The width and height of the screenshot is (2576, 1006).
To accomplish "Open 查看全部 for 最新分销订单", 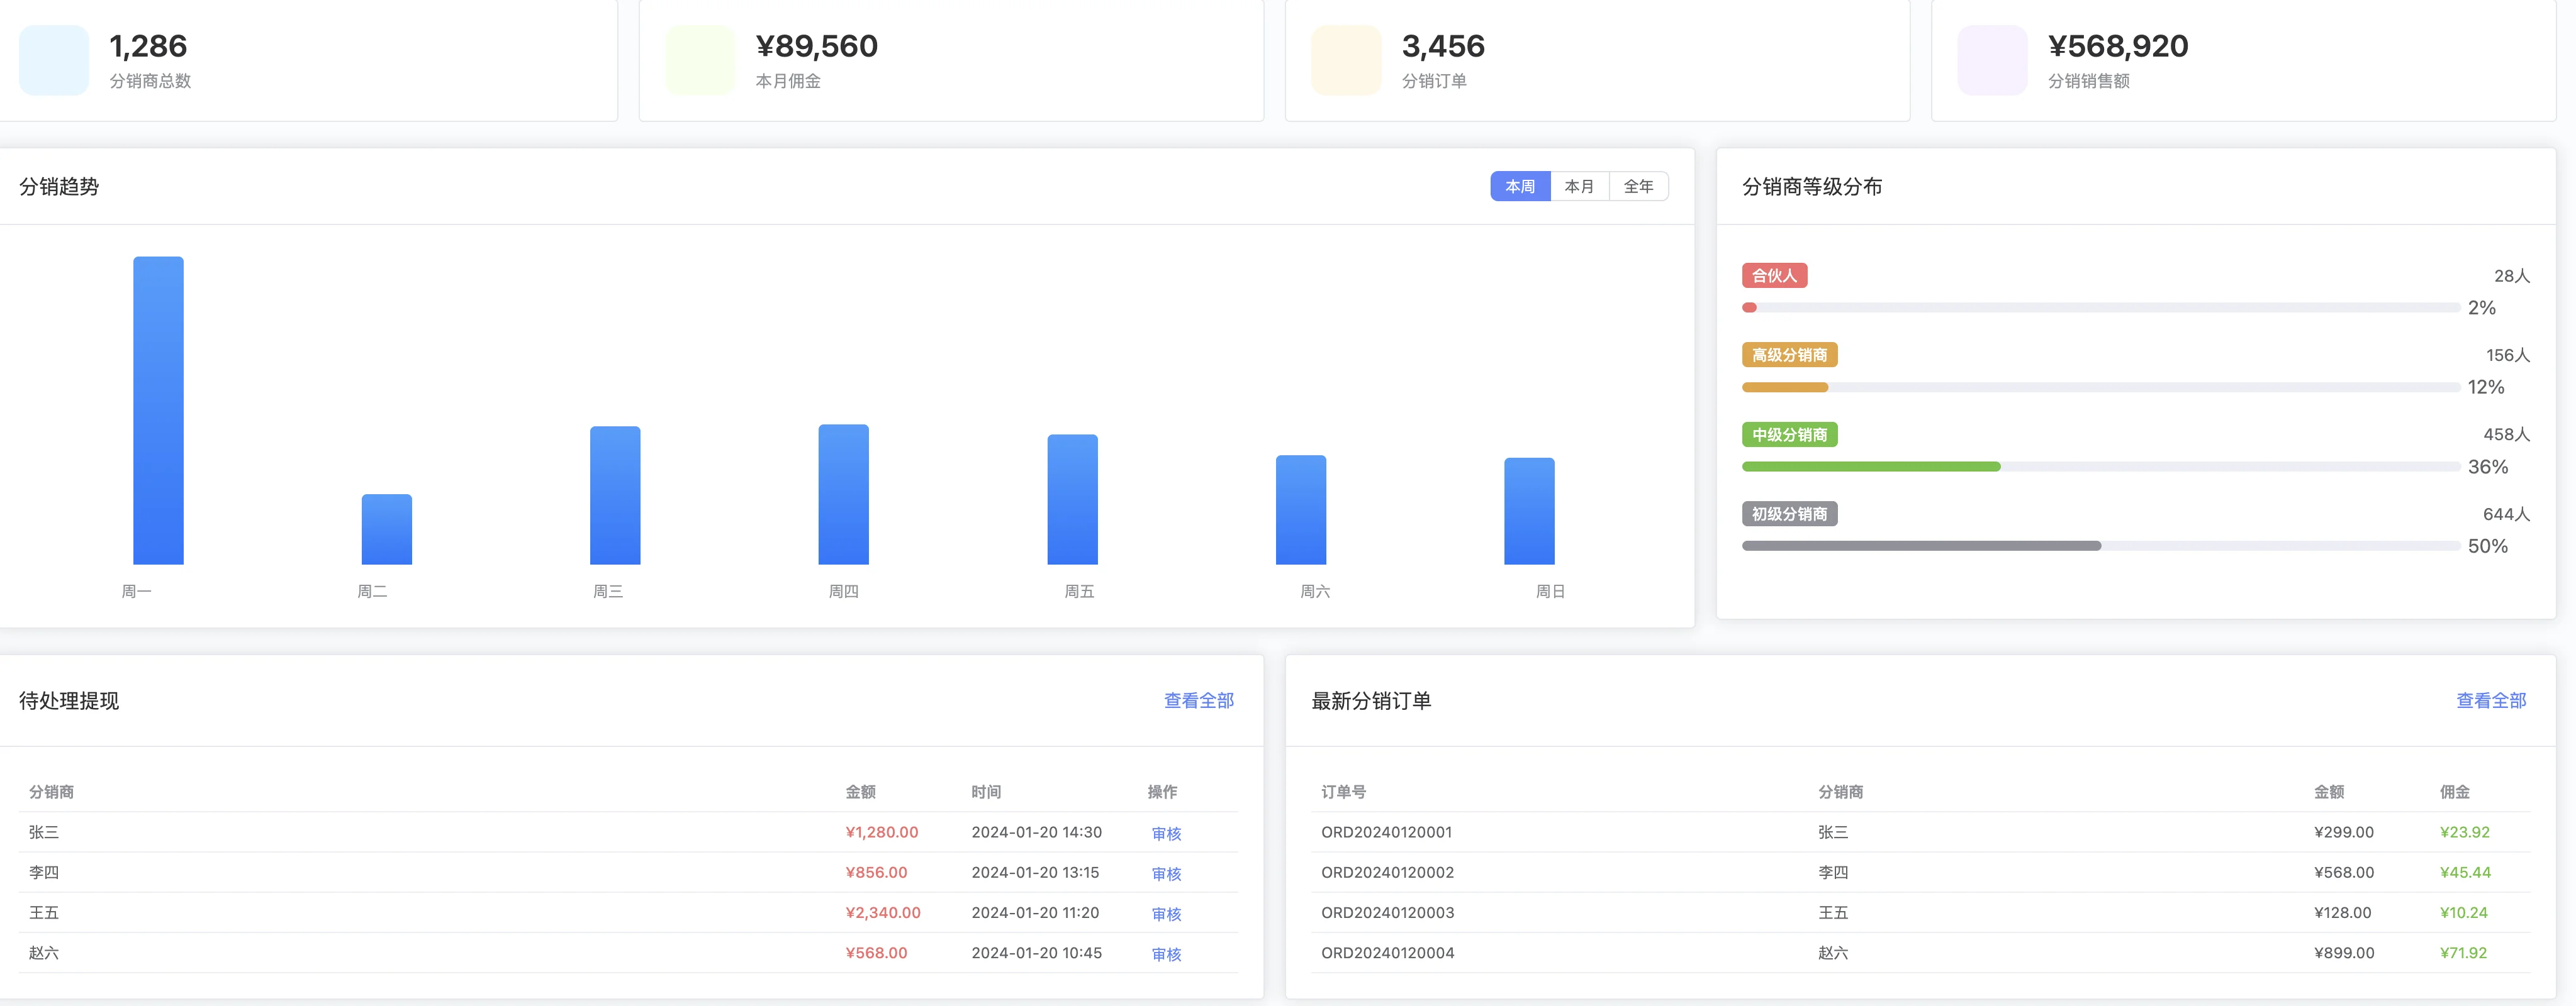I will tap(2492, 701).
